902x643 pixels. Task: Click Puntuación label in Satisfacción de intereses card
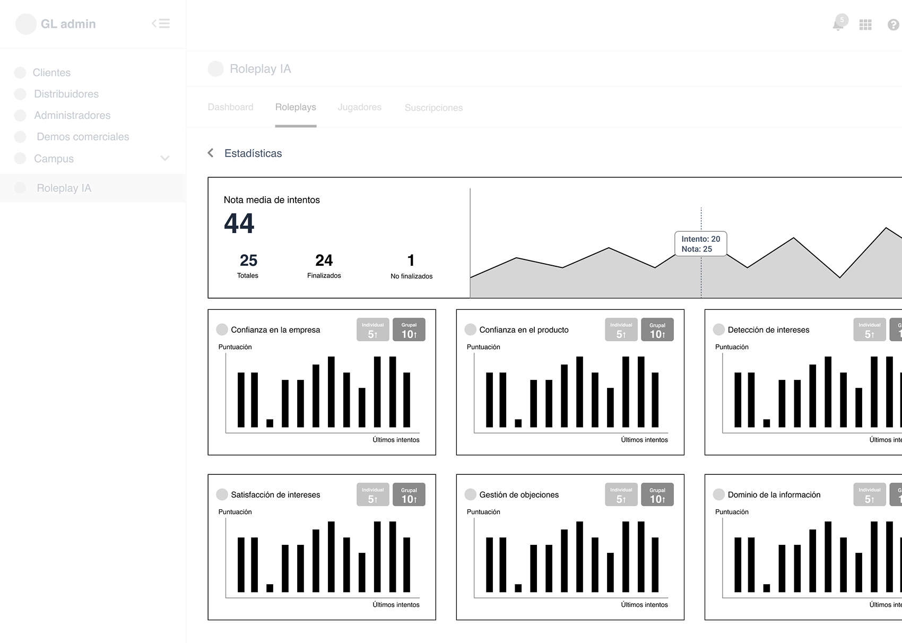click(235, 512)
